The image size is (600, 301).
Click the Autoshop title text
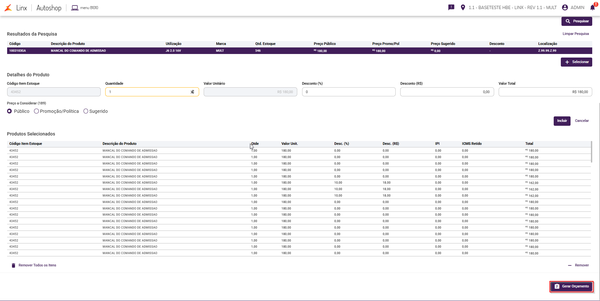click(49, 8)
